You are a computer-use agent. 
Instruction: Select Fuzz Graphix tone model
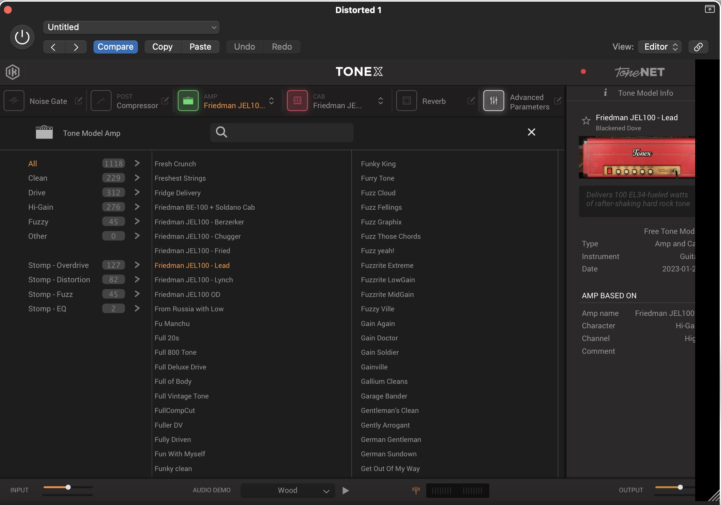tap(381, 222)
